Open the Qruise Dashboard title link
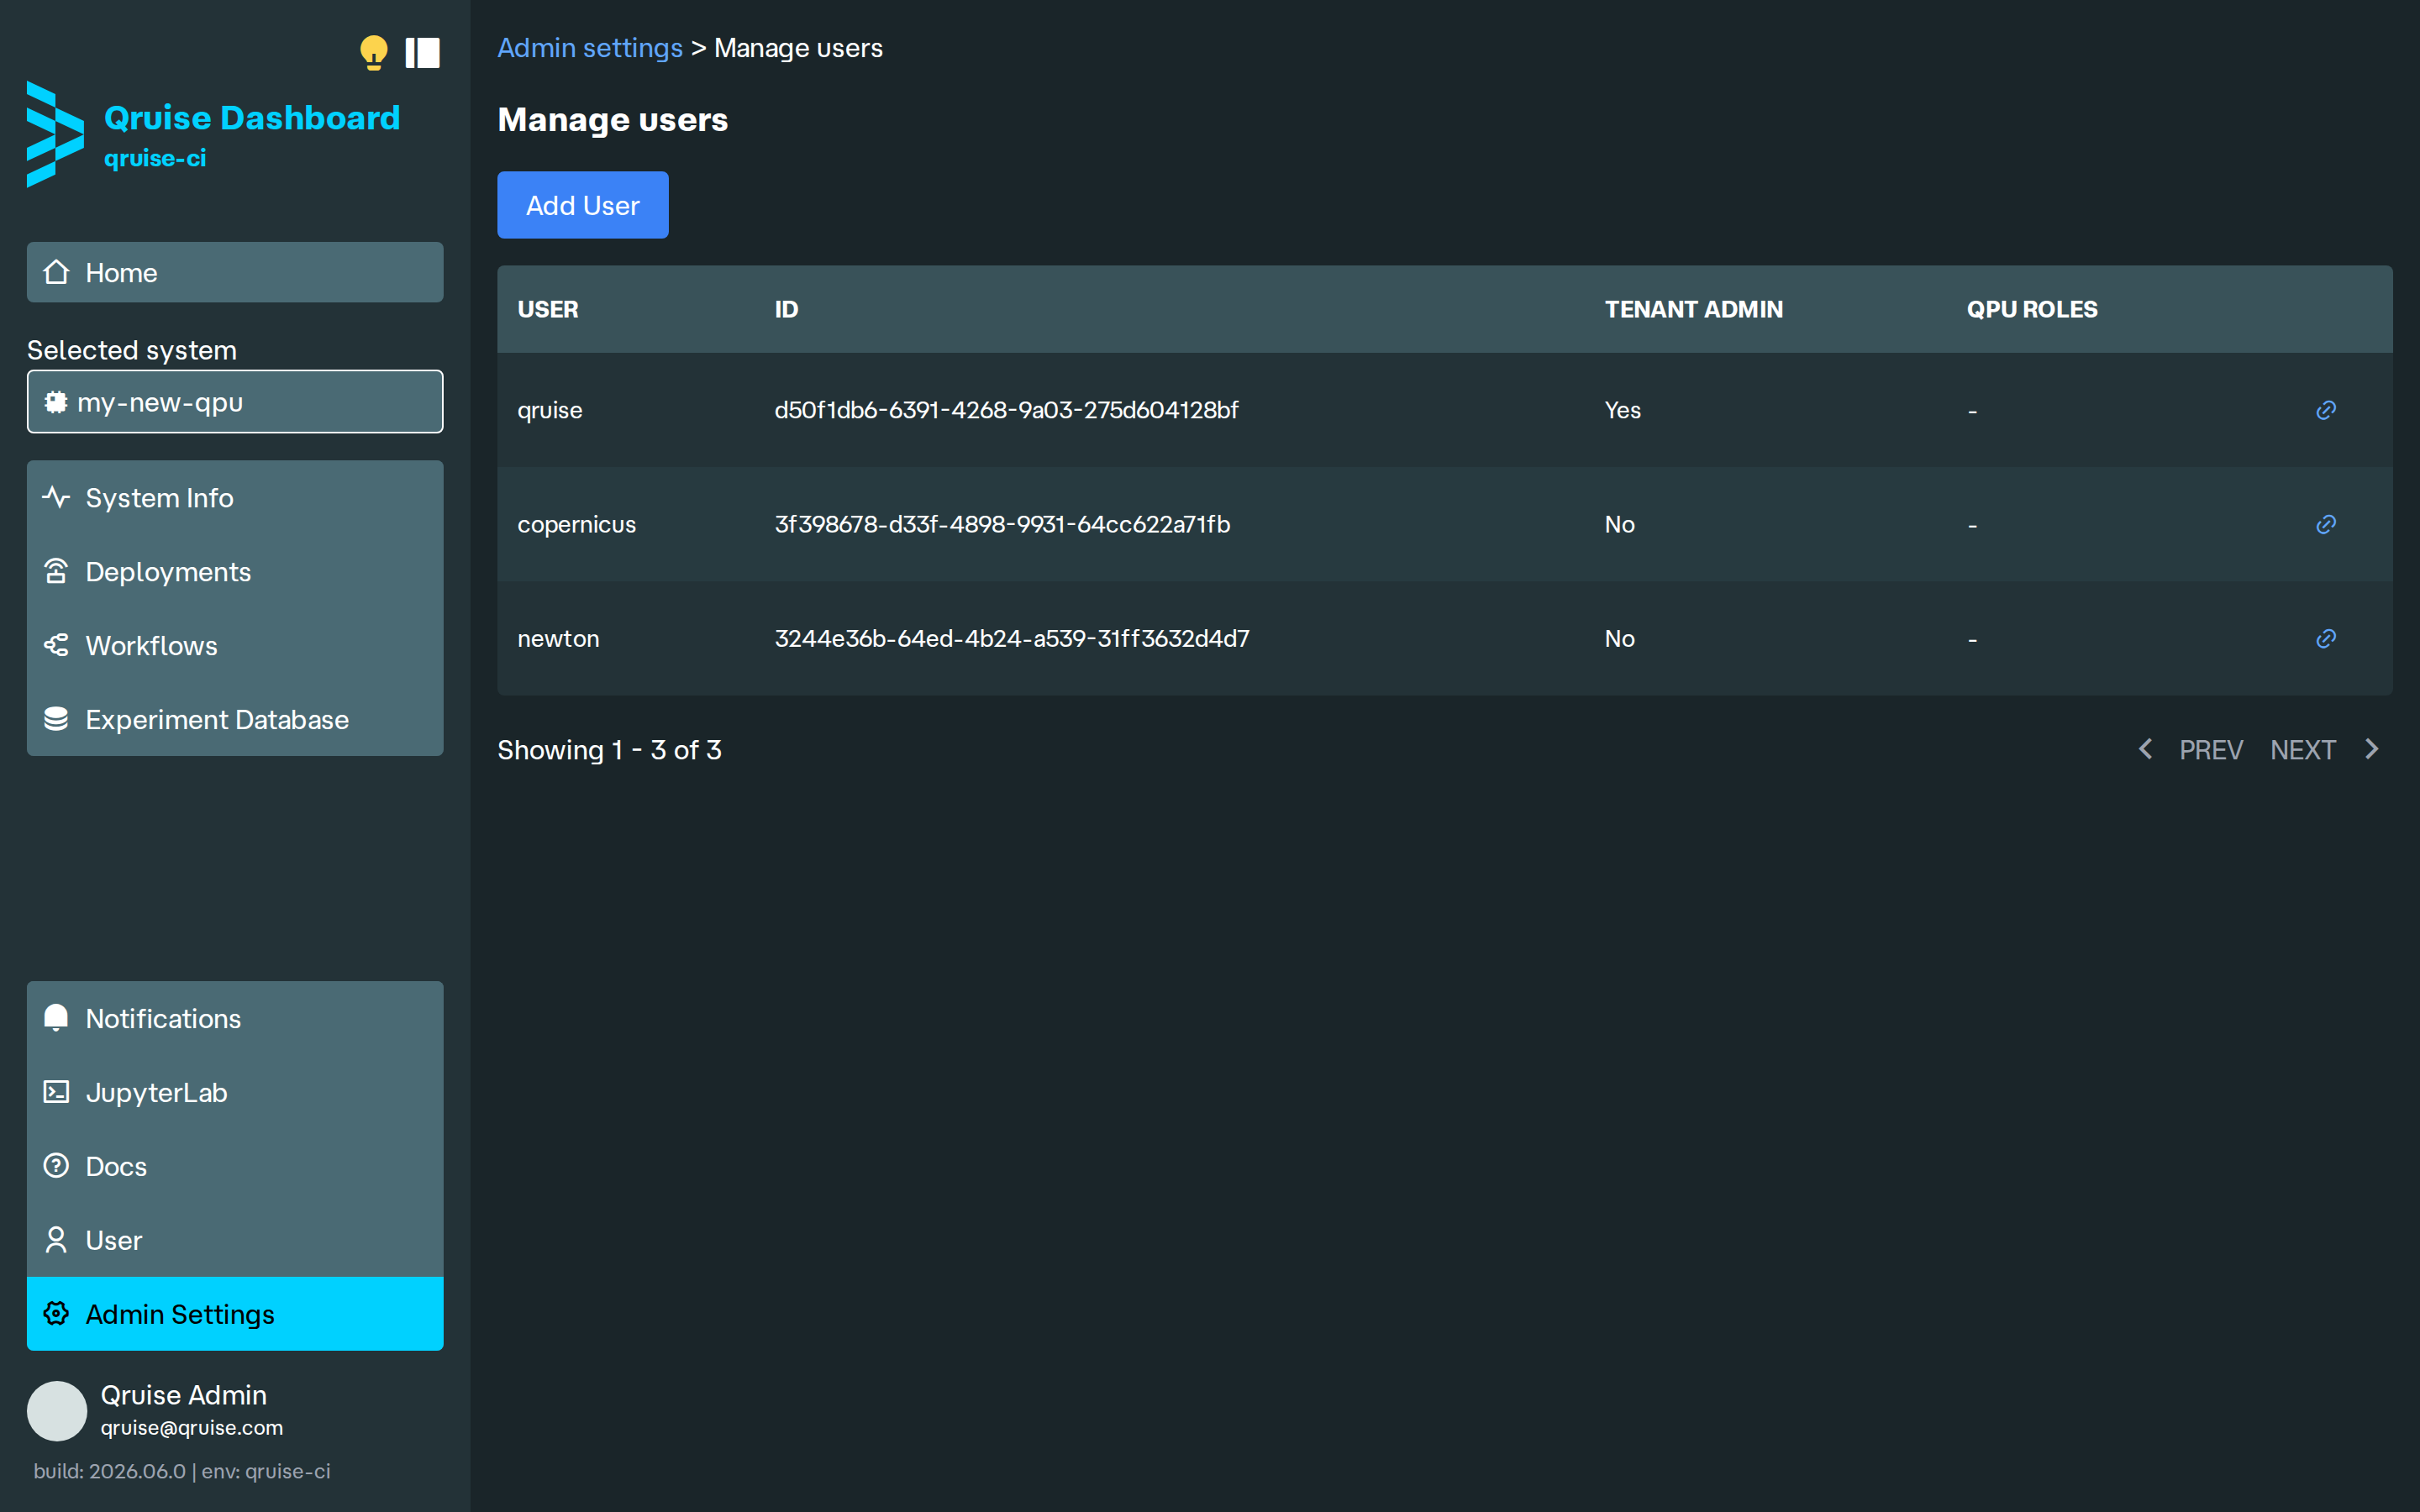Viewport: 2420px width, 1512px height. pyautogui.click(x=252, y=118)
